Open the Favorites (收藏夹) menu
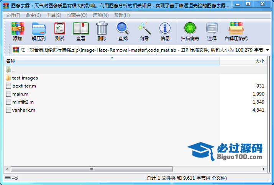This screenshot has height=185, width=274. [77, 15]
